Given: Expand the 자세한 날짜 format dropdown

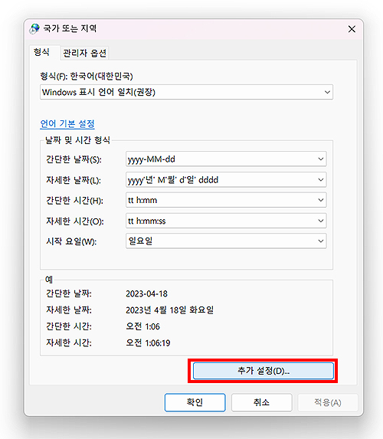Looking at the screenshot, I should (x=226, y=180).
